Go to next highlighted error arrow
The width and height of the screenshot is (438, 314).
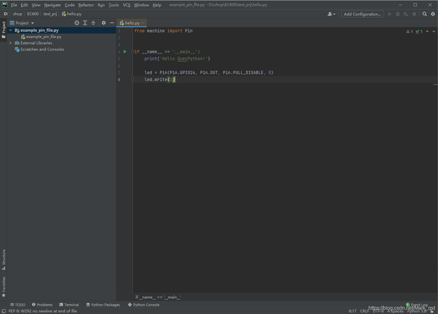(434, 31)
